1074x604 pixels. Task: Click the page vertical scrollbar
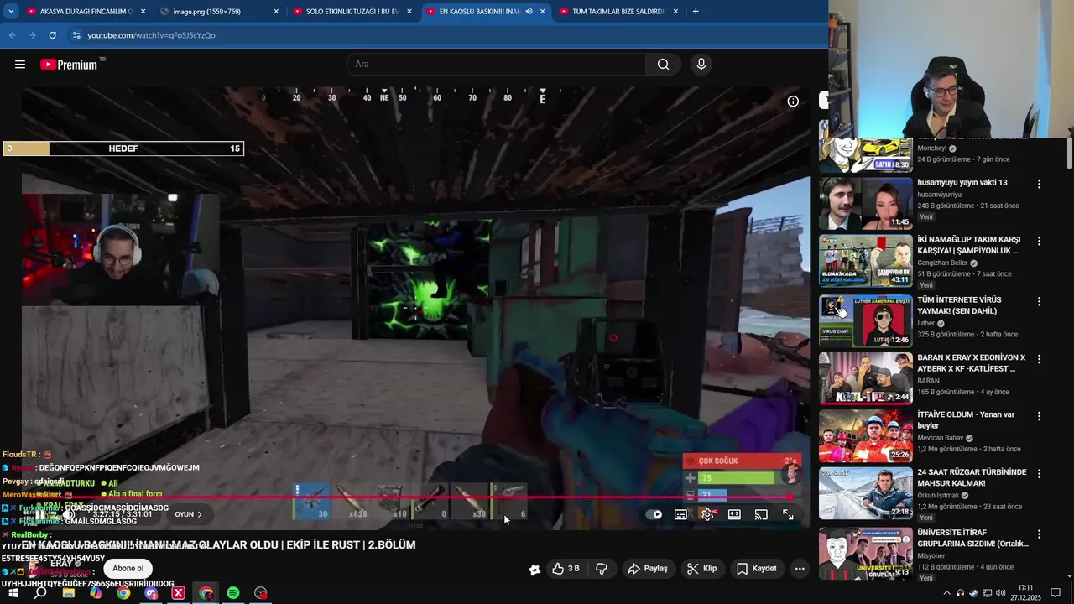point(1070,153)
